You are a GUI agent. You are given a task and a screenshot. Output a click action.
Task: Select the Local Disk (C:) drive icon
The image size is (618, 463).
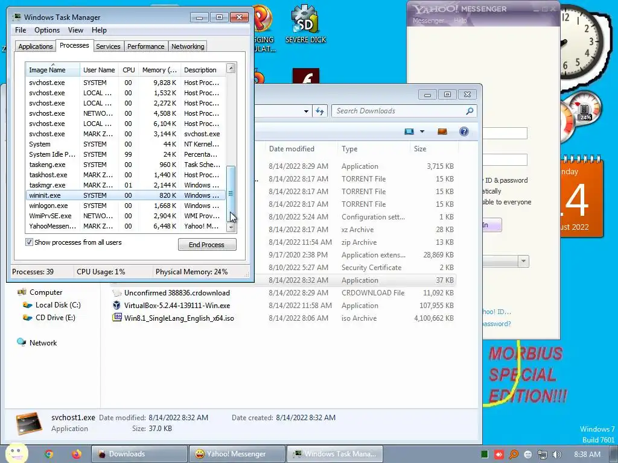click(x=28, y=305)
